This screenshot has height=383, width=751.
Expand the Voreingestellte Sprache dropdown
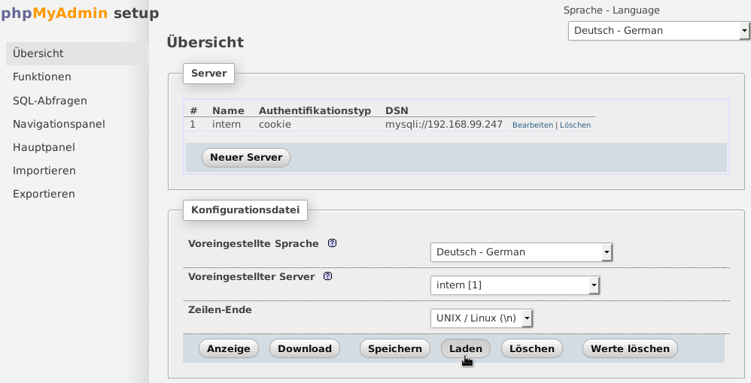click(521, 252)
